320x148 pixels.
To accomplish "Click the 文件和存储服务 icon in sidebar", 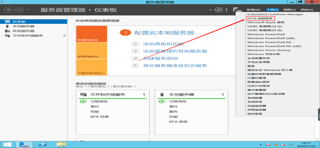I will click(x=7, y=36).
